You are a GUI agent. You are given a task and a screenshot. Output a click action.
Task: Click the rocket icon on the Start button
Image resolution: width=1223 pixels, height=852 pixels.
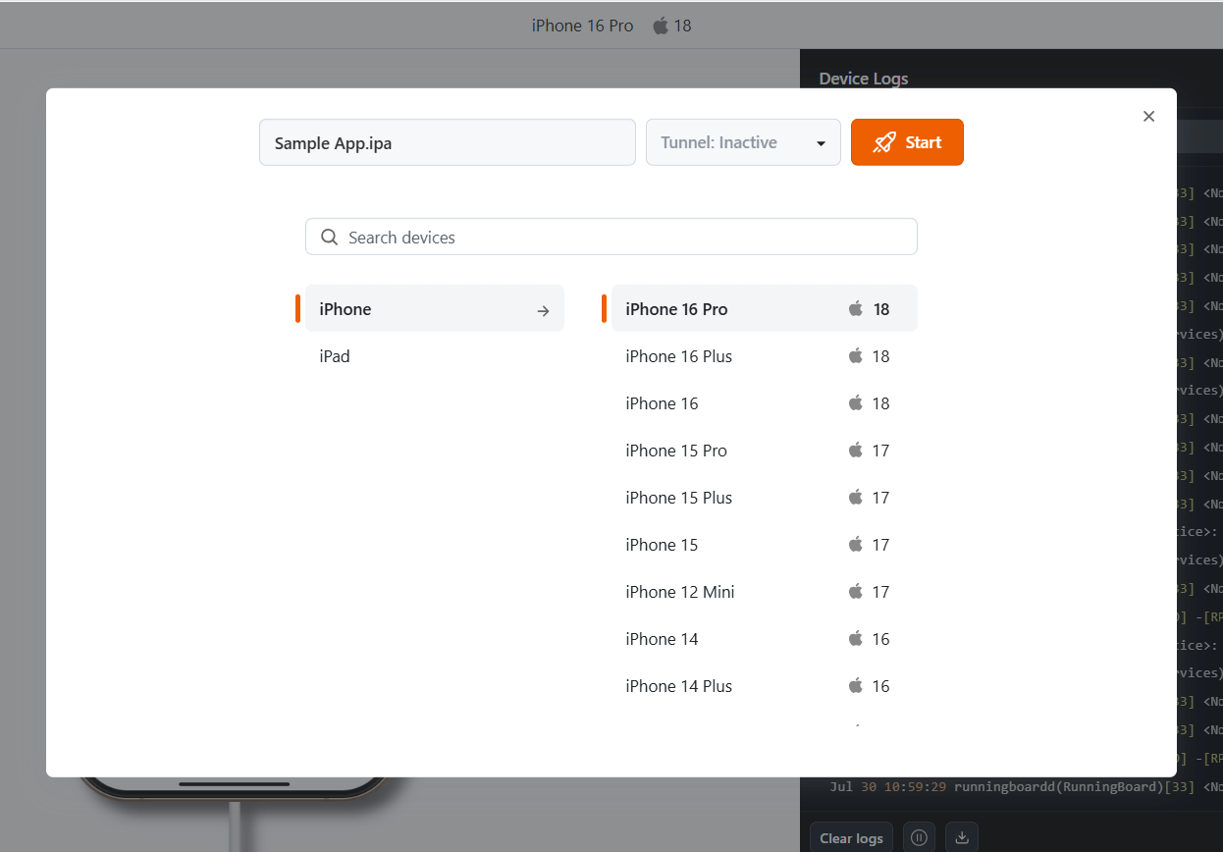click(x=884, y=141)
